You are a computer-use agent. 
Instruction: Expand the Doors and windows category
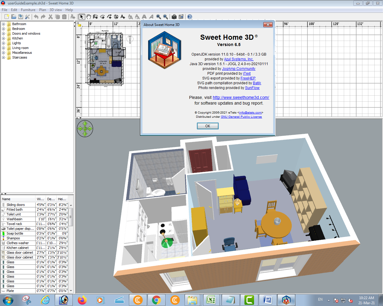pos(4,33)
